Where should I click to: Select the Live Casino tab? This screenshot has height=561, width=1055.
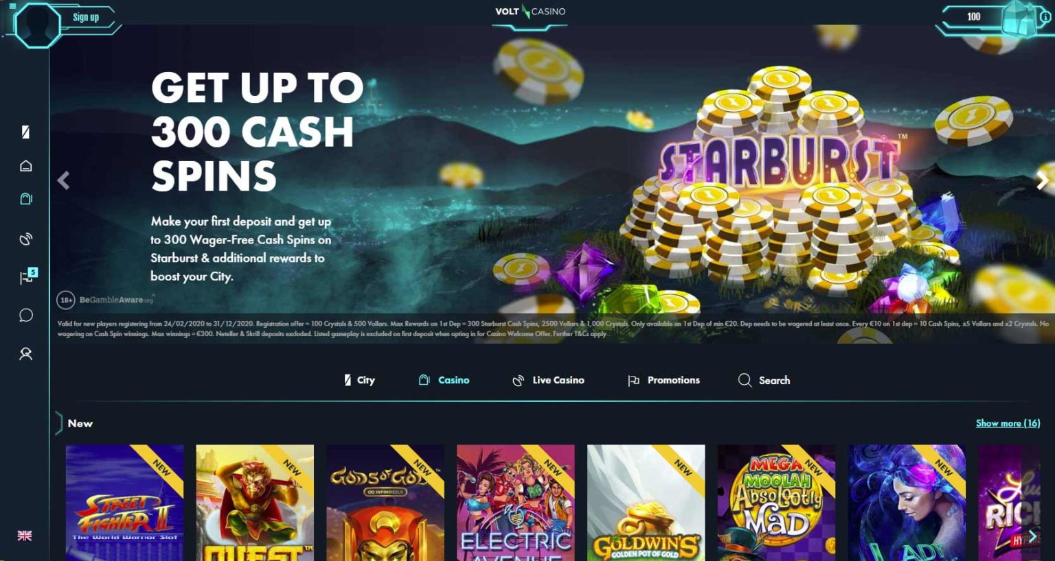tap(548, 380)
